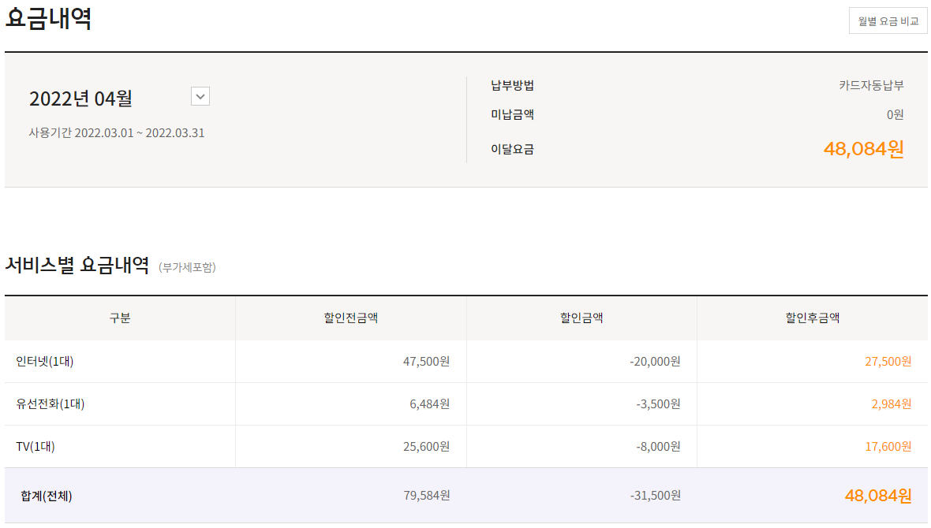931x528 pixels.
Task: Click the 구분 column header
Action: pos(120,318)
